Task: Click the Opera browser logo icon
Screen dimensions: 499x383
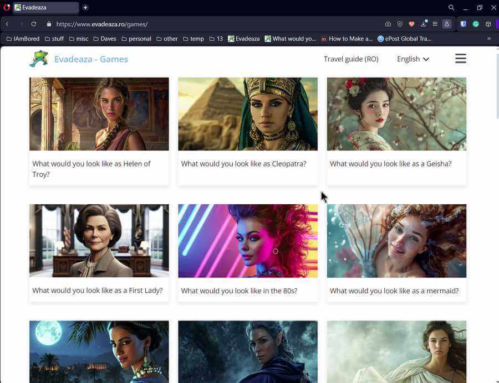Action: click(6, 7)
